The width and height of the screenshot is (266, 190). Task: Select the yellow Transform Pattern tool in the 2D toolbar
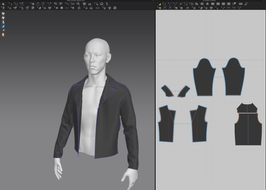pos(160,4)
